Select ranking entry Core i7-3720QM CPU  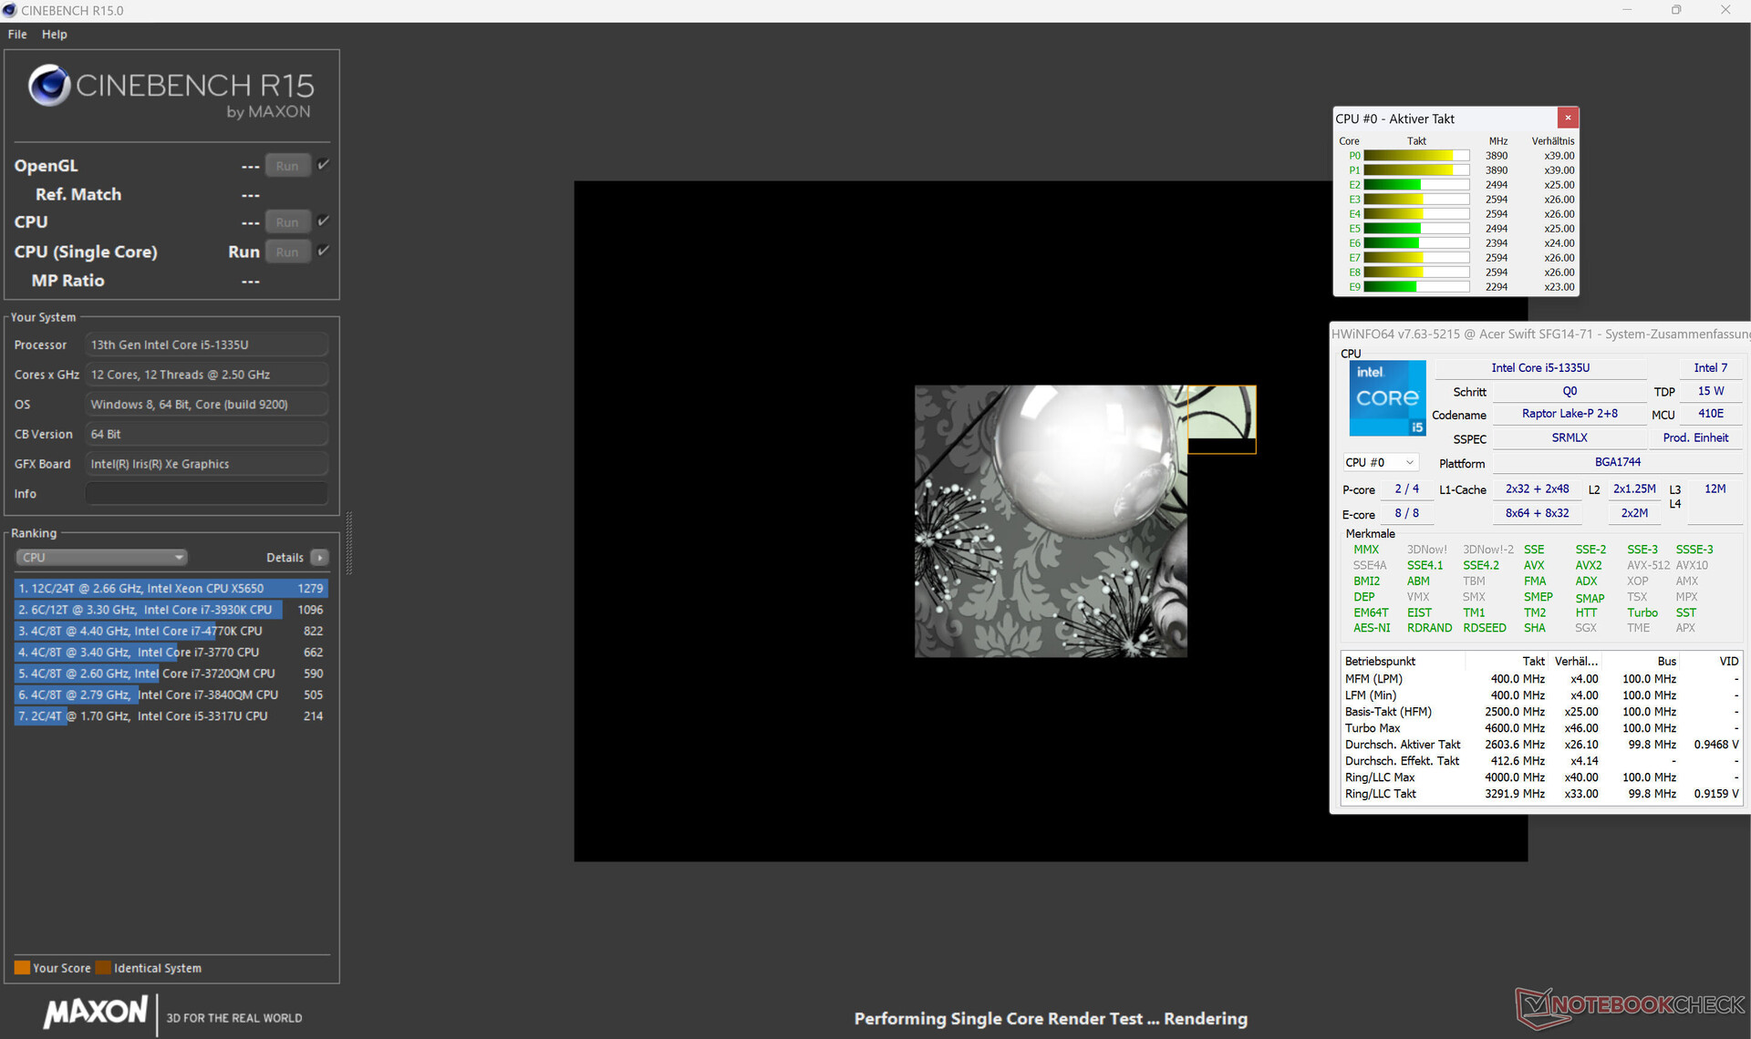(x=171, y=674)
